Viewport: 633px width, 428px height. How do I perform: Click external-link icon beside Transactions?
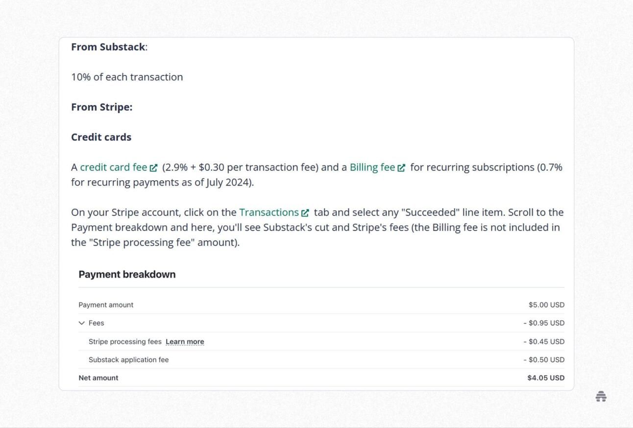point(305,213)
